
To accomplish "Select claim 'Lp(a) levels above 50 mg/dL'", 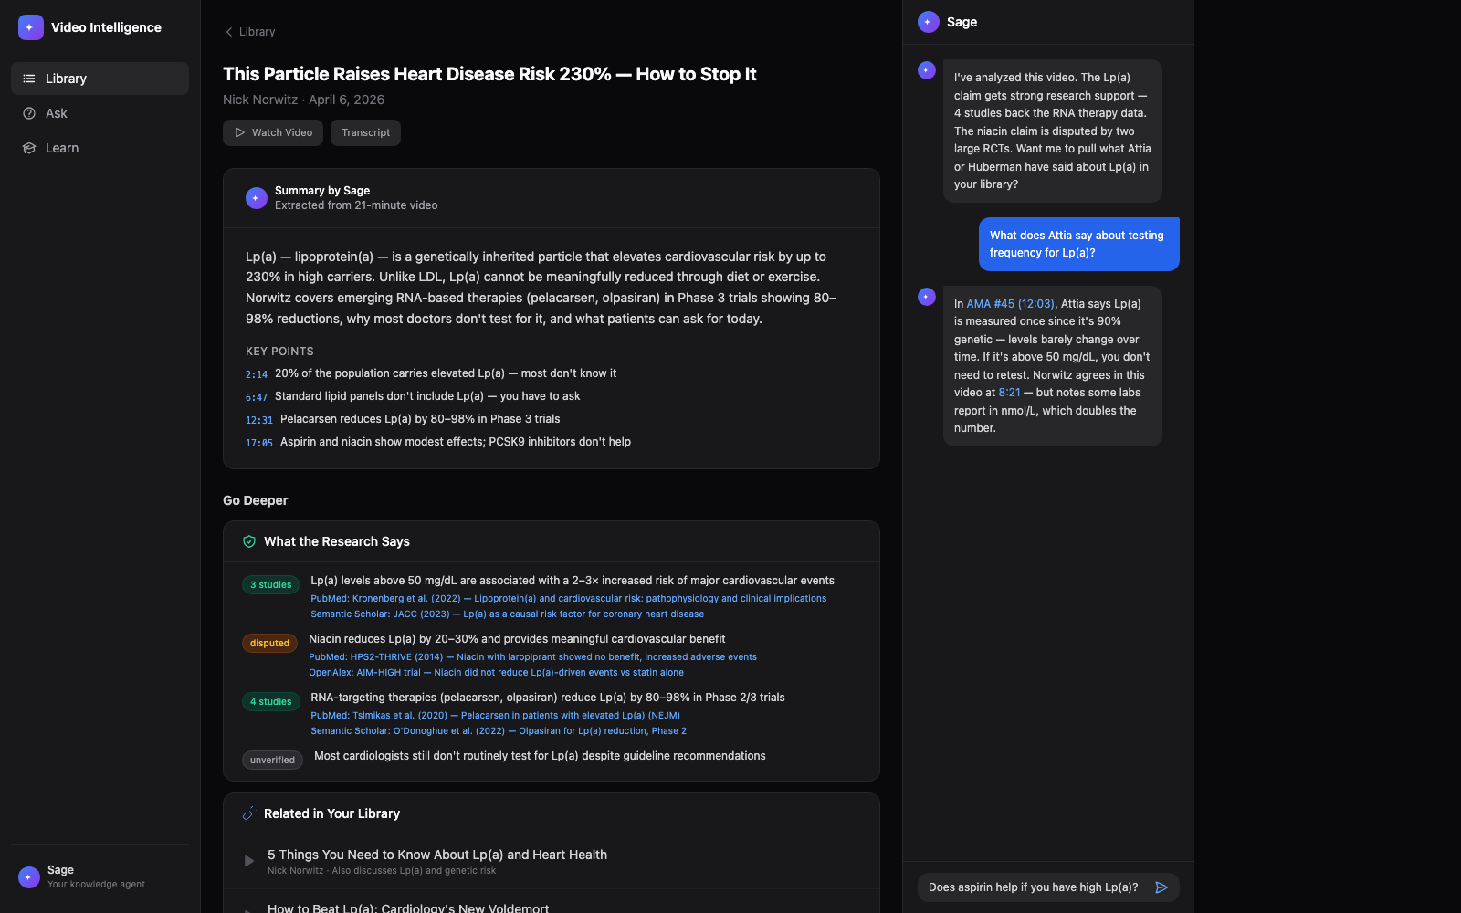I will [573, 581].
